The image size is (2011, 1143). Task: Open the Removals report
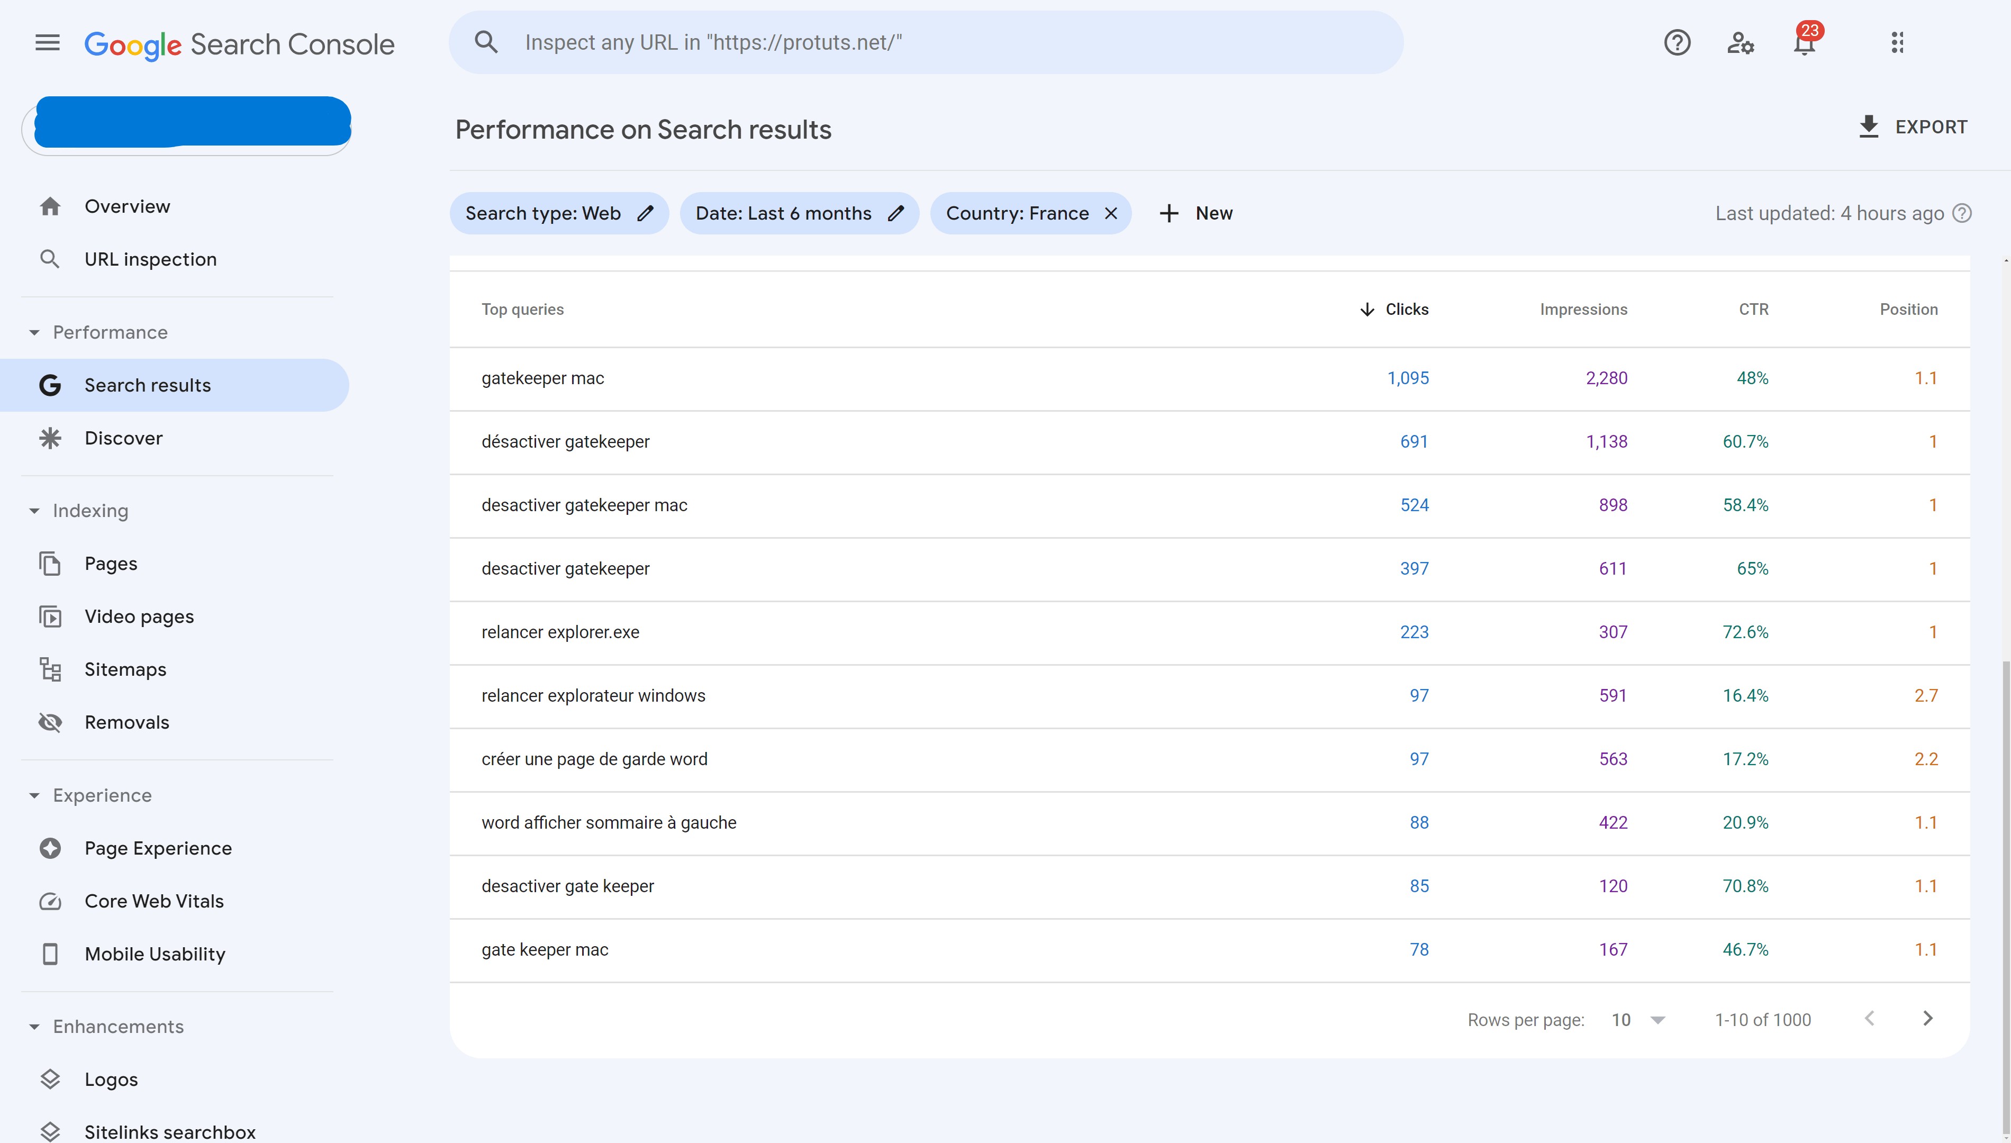pos(127,721)
